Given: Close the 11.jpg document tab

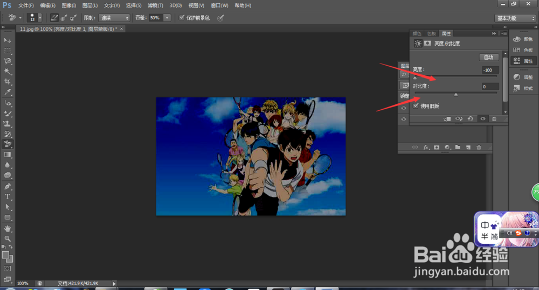Looking at the screenshot, I should click(121, 29).
